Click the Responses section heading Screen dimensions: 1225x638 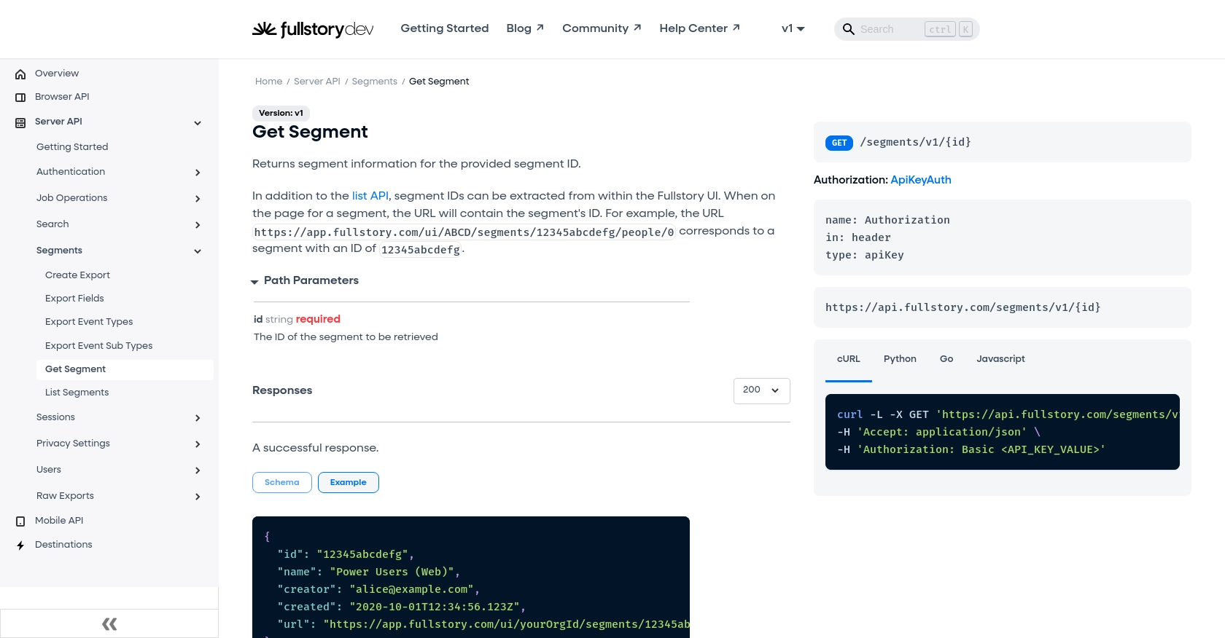click(282, 390)
